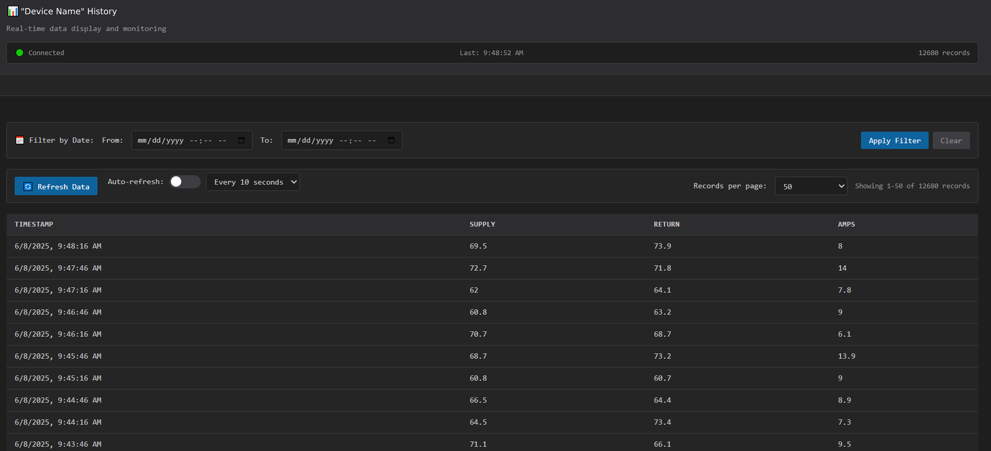Click amps value 8.9
991x451 pixels.
pyautogui.click(x=845, y=400)
